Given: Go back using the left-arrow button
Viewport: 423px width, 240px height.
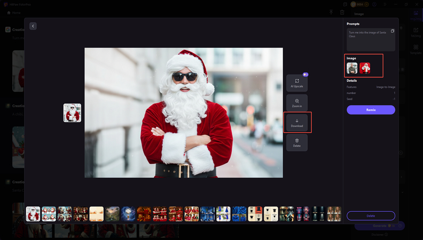Looking at the screenshot, I should point(33,26).
